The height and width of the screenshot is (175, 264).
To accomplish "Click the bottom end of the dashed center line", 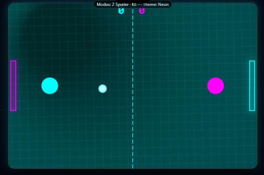I will pyautogui.click(x=132, y=166).
